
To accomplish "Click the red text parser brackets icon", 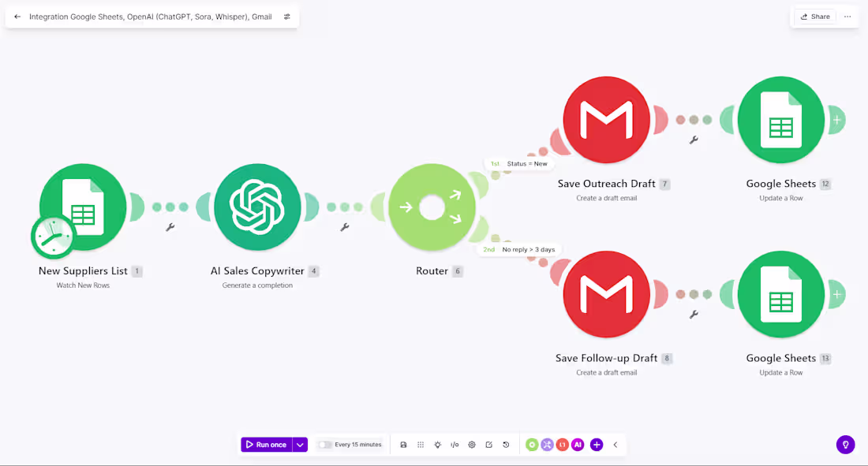I will 563,445.
